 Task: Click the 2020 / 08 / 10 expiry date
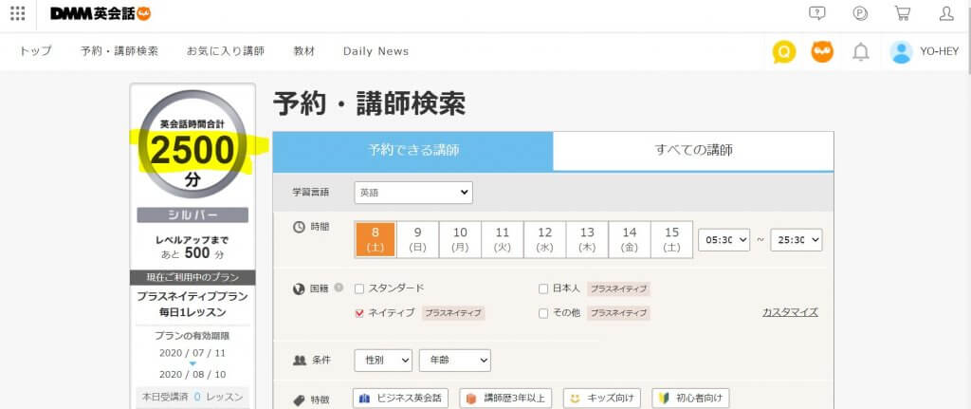pos(192,374)
